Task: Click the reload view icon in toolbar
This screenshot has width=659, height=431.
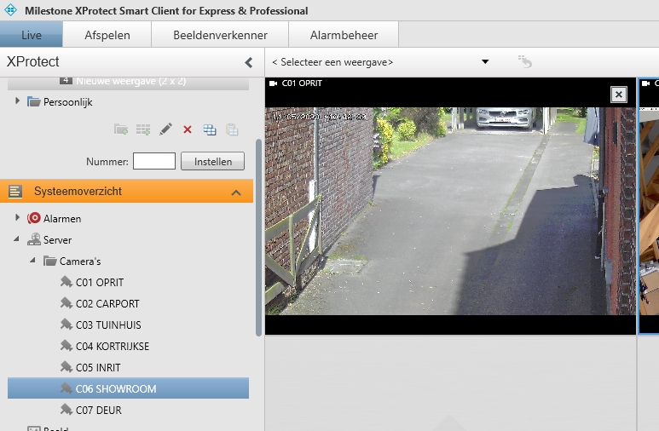Action: [524, 61]
